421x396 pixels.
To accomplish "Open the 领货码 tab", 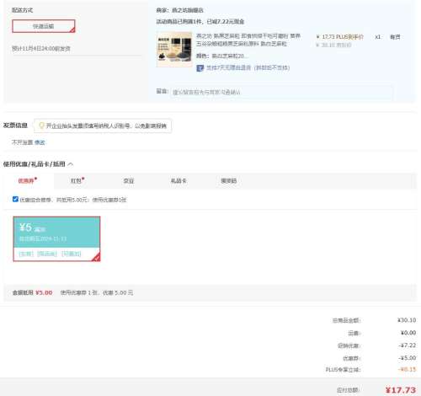I will (x=229, y=180).
